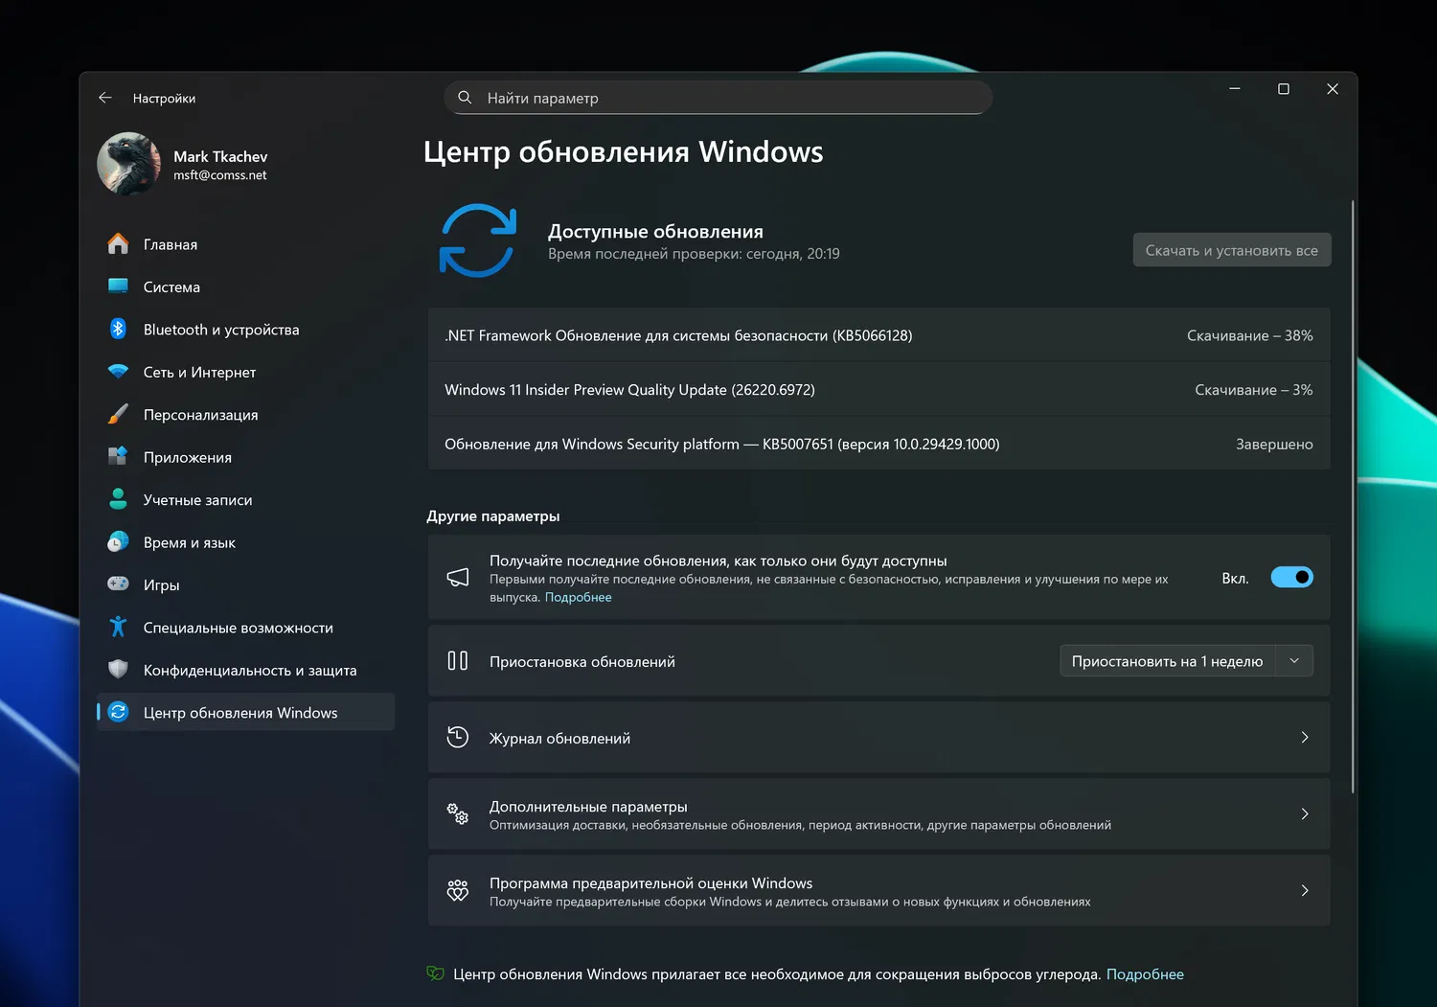Click the msft@comss.net account email

219,175
